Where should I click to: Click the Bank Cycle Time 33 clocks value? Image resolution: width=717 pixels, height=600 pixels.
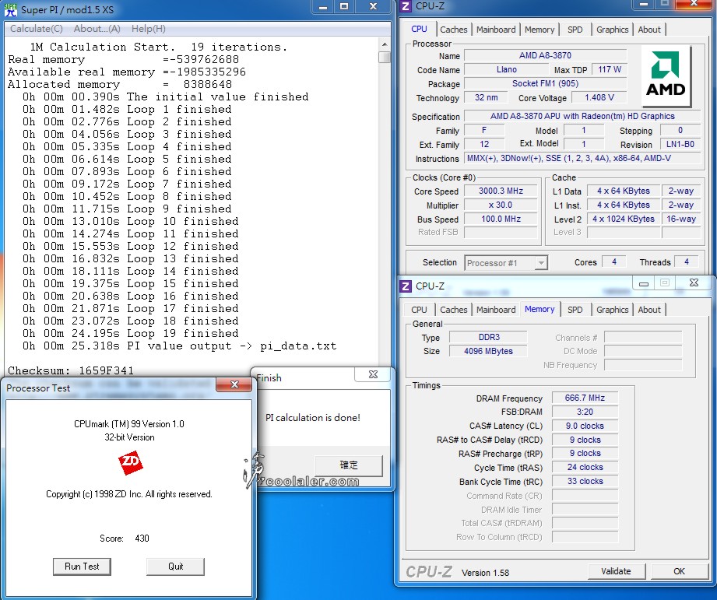pos(585,481)
